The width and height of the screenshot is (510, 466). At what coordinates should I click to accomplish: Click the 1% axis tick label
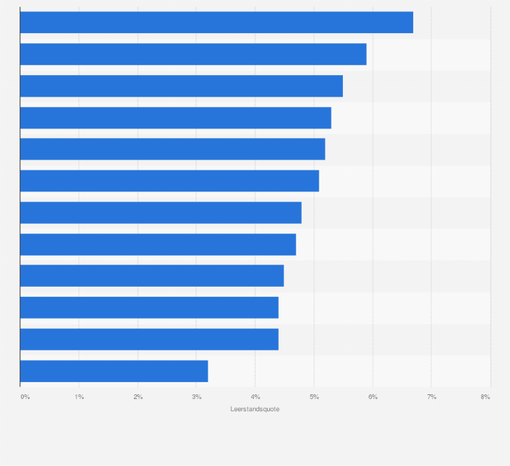pyautogui.click(x=79, y=397)
